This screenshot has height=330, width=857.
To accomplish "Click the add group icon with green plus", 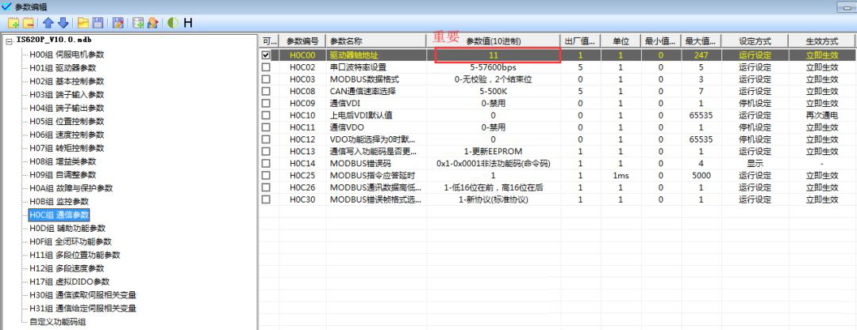I will (x=13, y=23).
